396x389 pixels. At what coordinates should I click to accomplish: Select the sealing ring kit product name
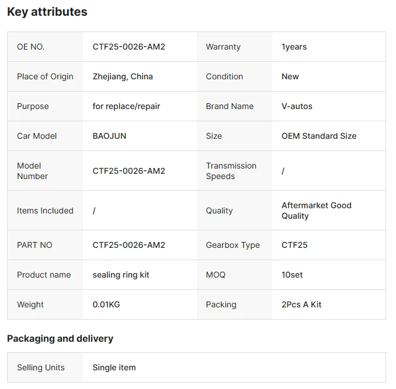(x=121, y=275)
